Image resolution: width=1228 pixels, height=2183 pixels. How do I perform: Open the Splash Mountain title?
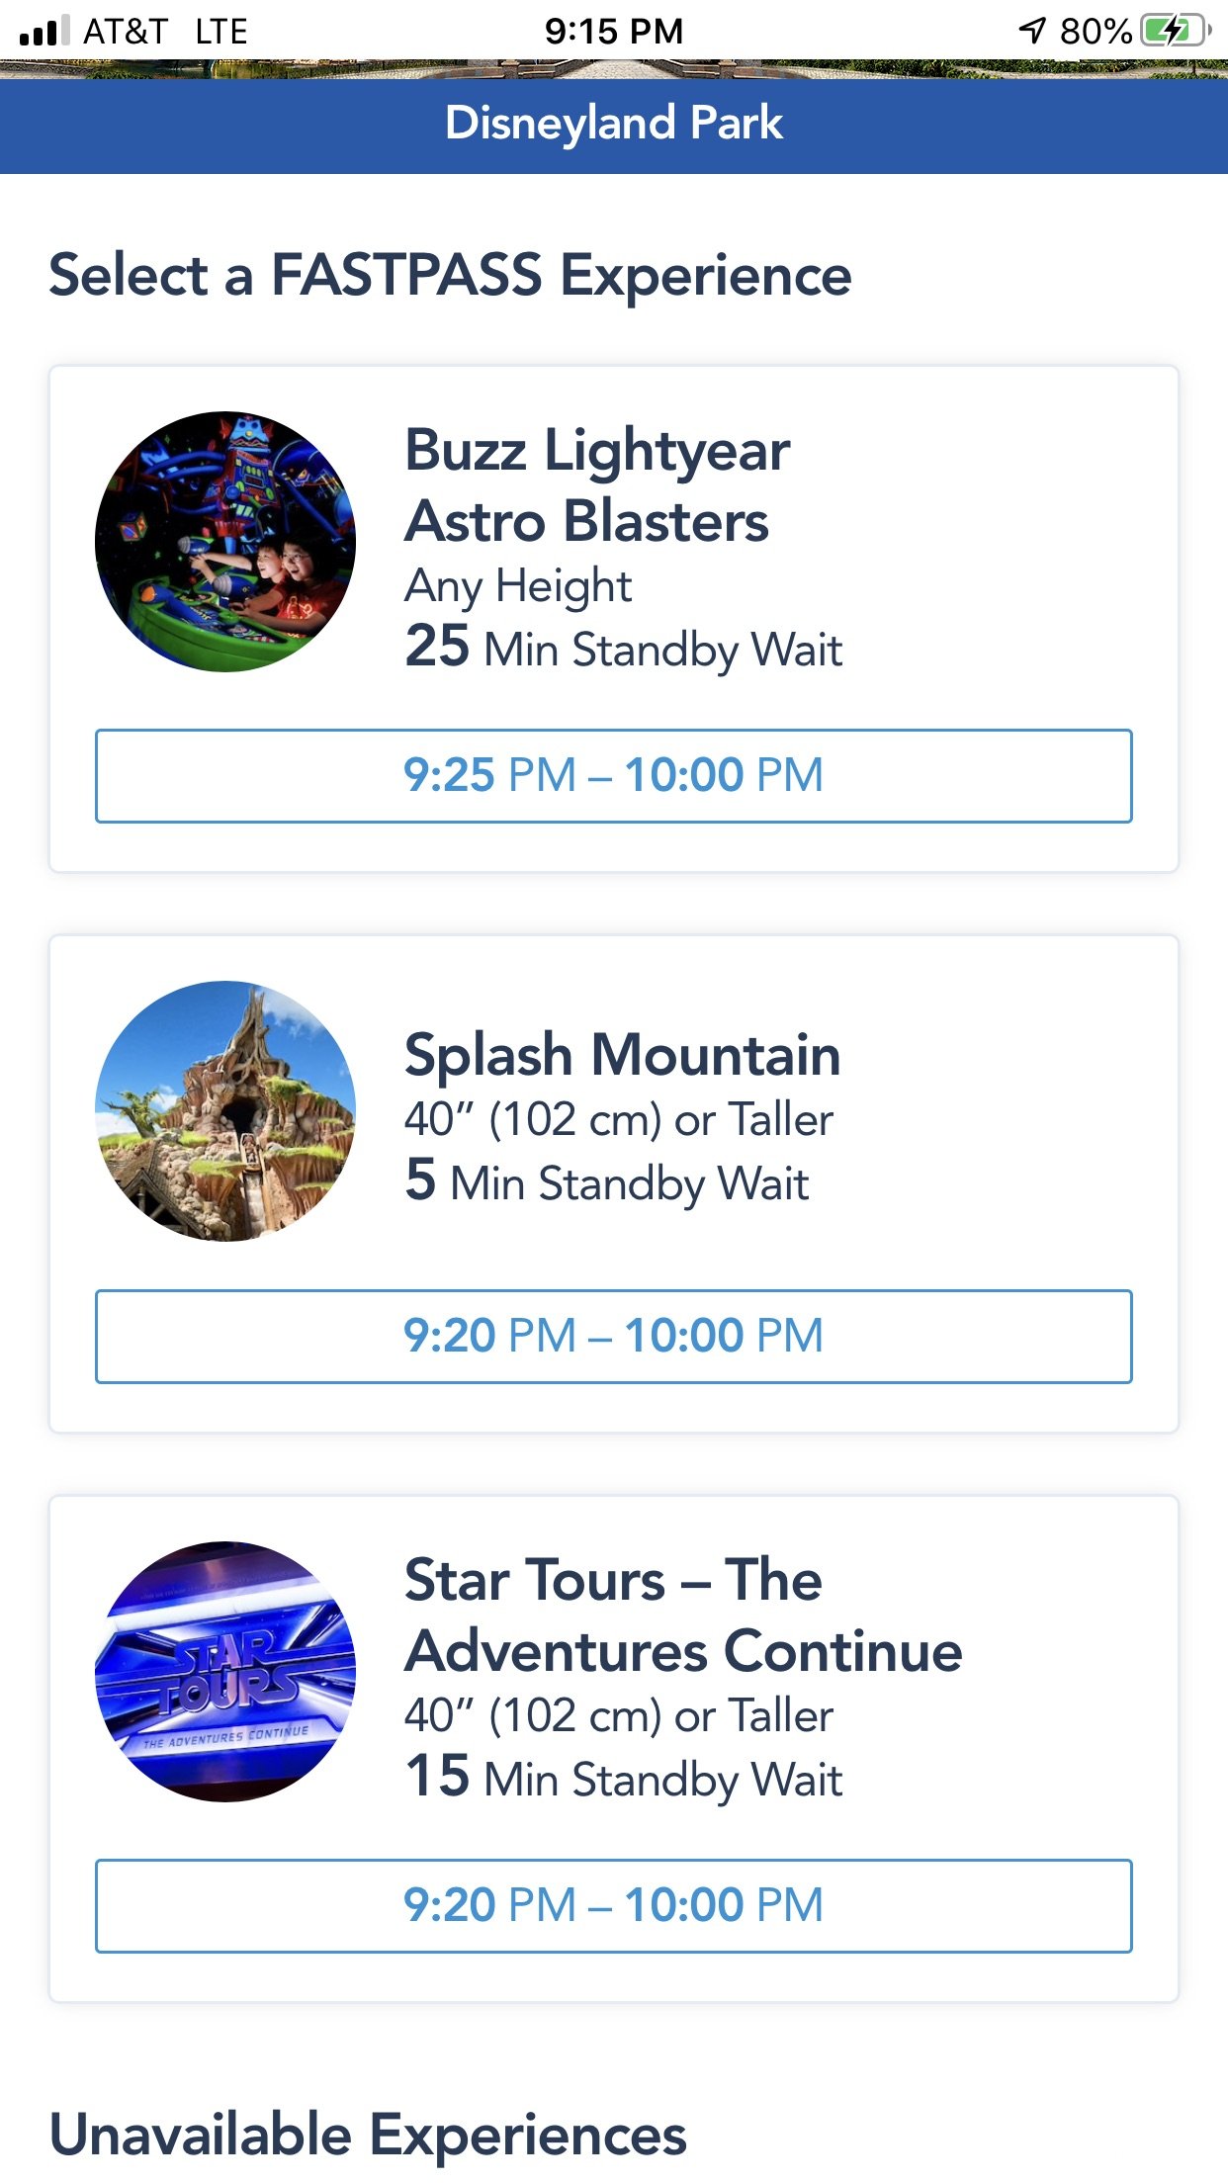tap(623, 1054)
